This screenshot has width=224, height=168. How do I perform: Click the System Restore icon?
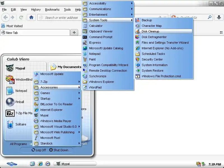[137, 71]
